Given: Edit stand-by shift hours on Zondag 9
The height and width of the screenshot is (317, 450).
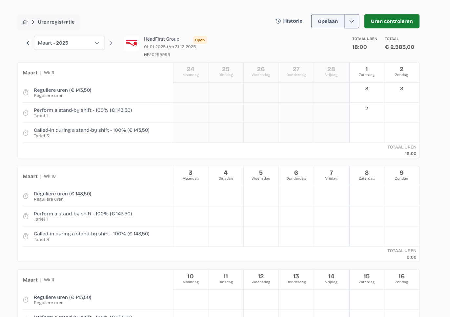Looking at the screenshot, I should [402, 216].
